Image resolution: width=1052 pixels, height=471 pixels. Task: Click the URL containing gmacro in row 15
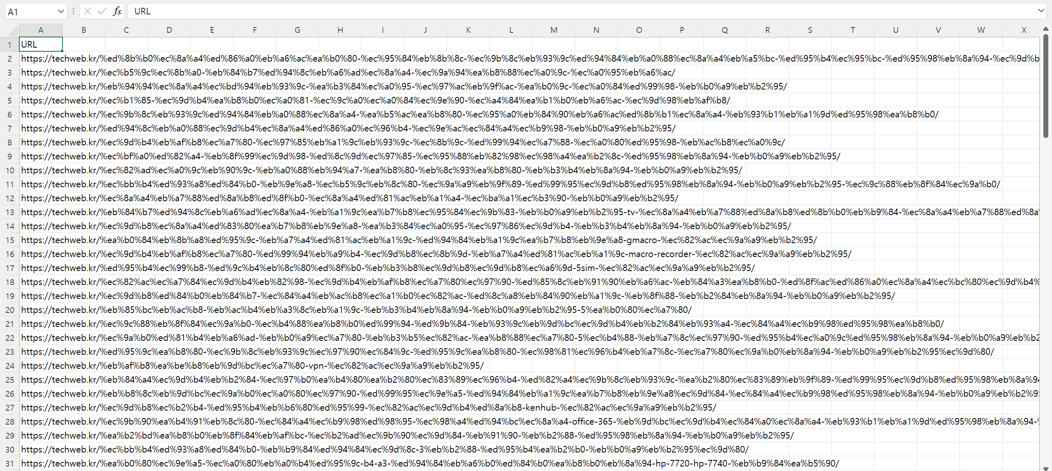pos(419,240)
